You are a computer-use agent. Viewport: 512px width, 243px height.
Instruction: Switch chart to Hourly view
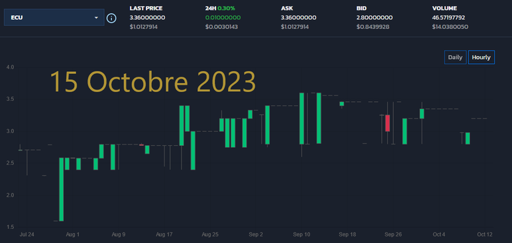tap(481, 57)
